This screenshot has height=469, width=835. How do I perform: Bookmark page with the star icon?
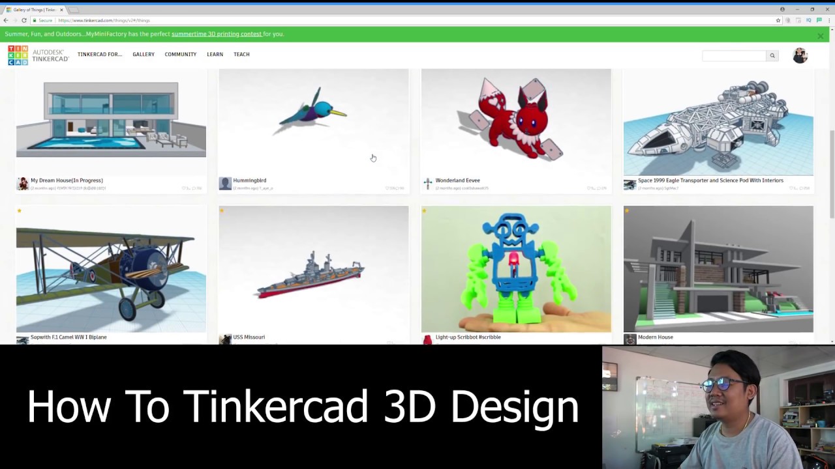click(778, 20)
